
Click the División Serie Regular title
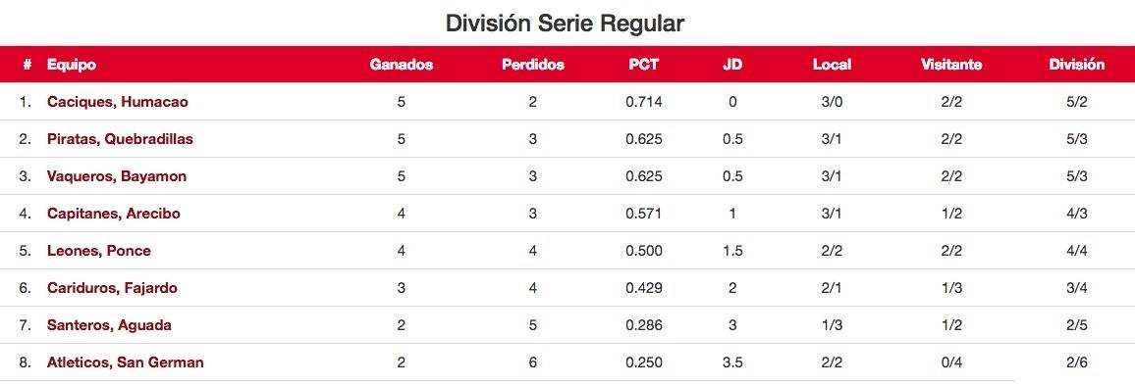tap(565, 24)
